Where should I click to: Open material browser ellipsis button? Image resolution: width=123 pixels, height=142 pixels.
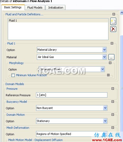(111, 57)
